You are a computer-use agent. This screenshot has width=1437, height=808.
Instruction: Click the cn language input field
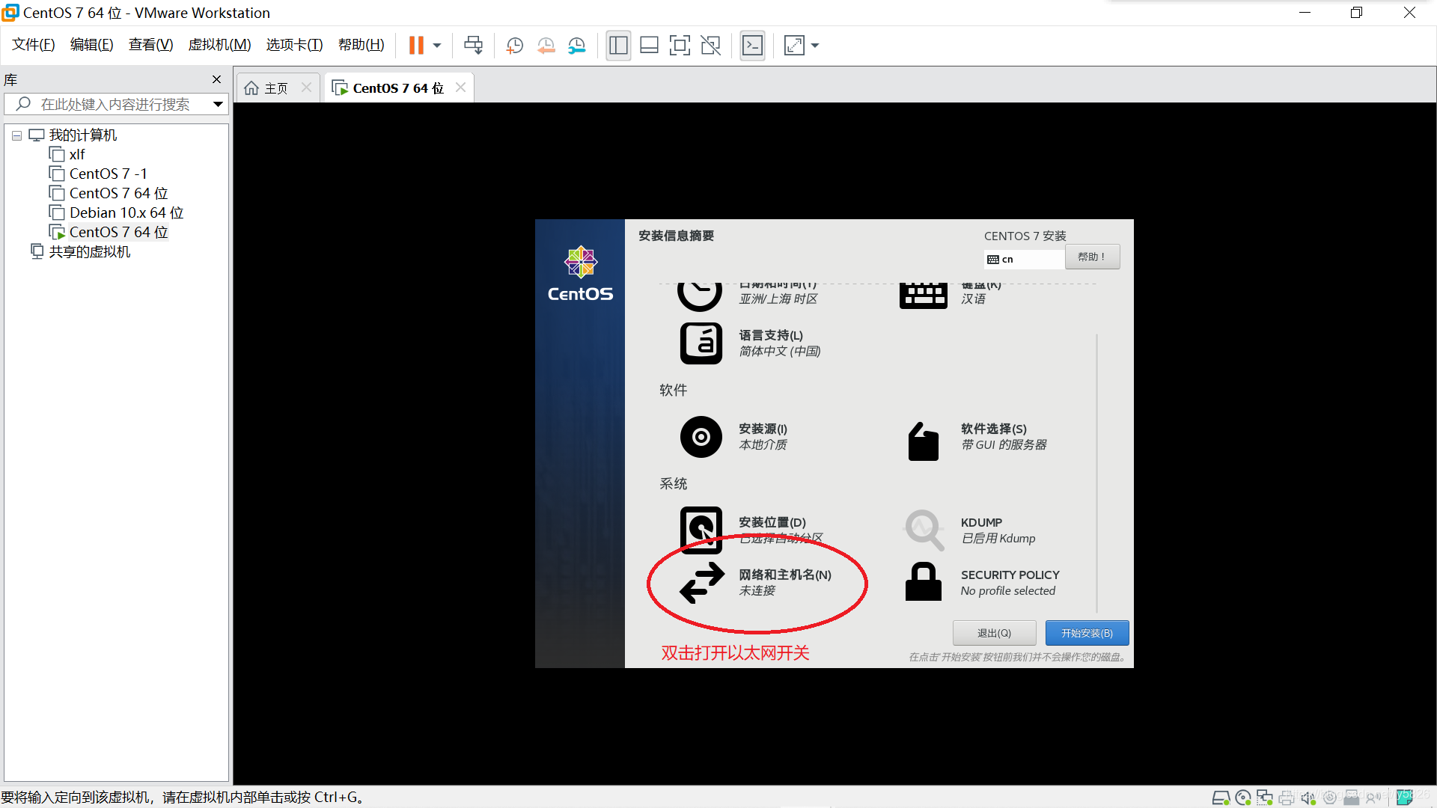tap(1022, 257)
